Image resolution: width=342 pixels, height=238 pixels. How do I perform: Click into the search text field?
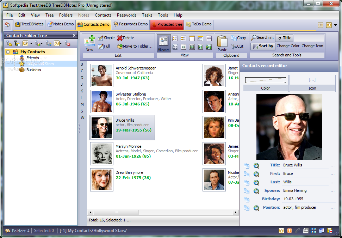[309, 38]
